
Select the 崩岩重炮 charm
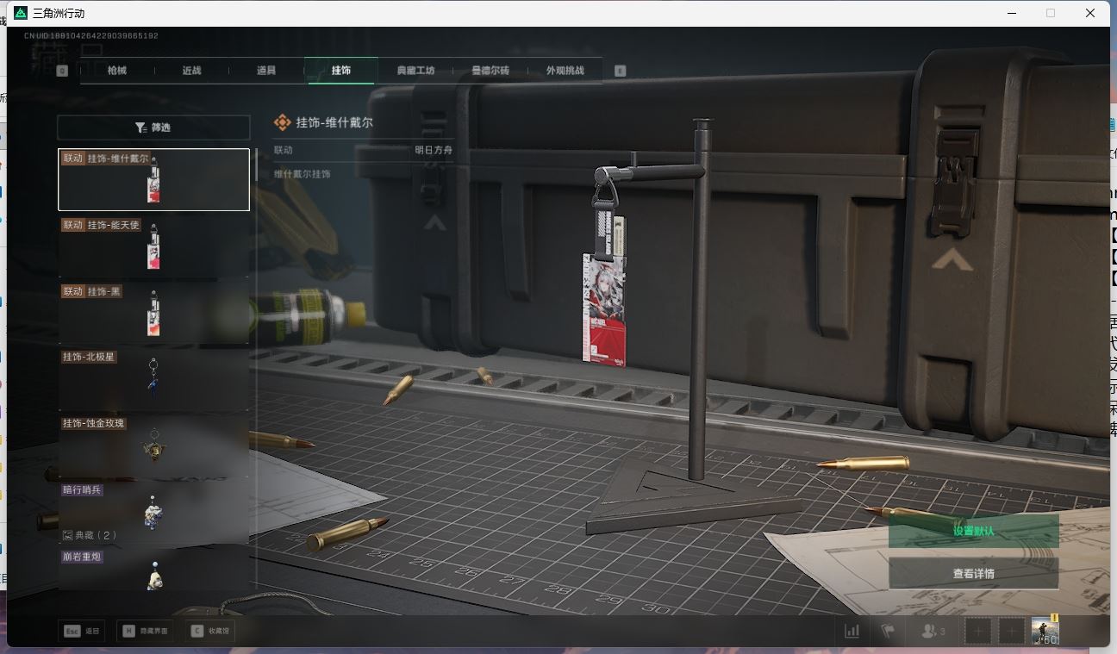(153, 577)
